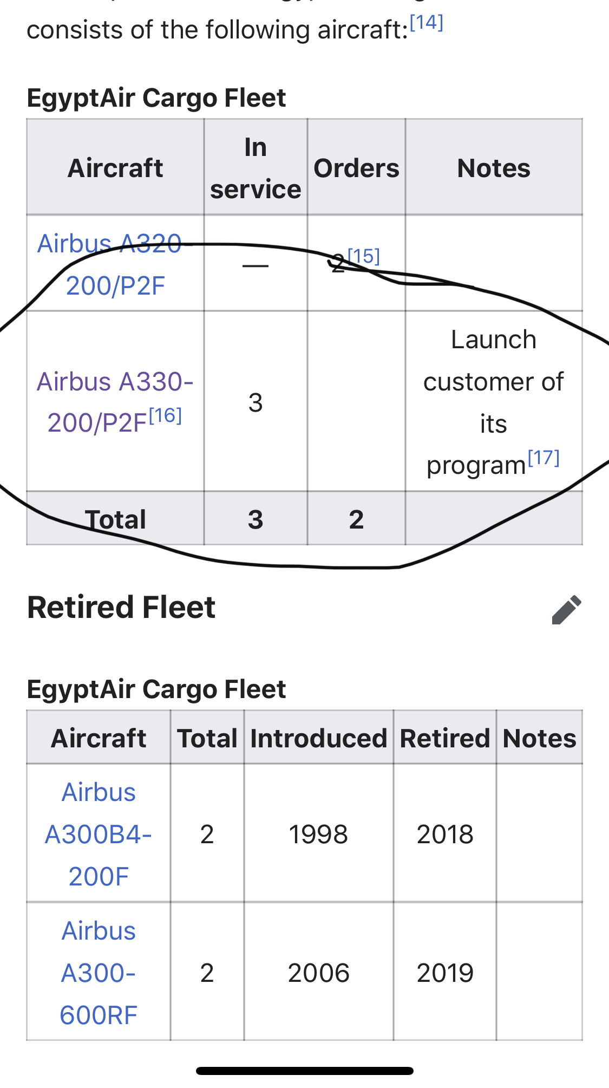Open citation reference [16]
Screen dimensions: 609x1088
165,416
